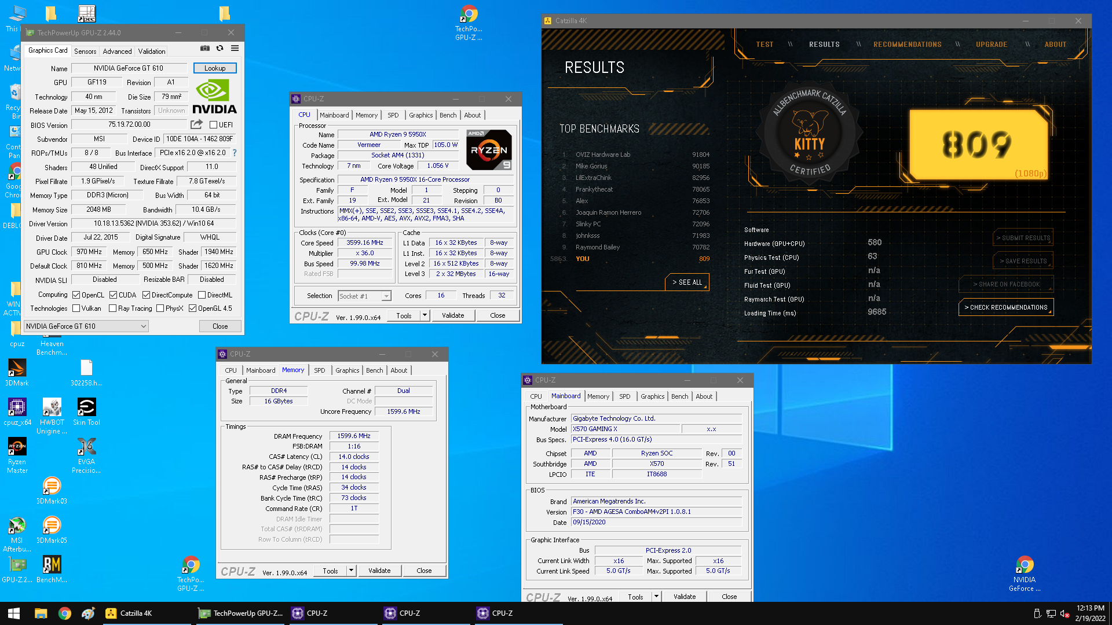Screen dimensions: 1112x625
Task: Toggle Ray Tracing checkbox
Action: coord(112,308)
